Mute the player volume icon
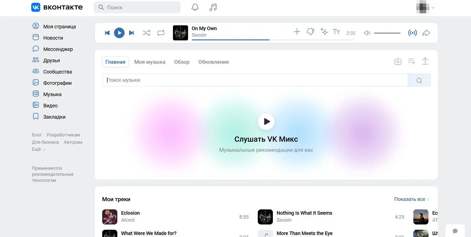Image resolution: width=471 pixels, height=237 pixels. coord(367,33)
